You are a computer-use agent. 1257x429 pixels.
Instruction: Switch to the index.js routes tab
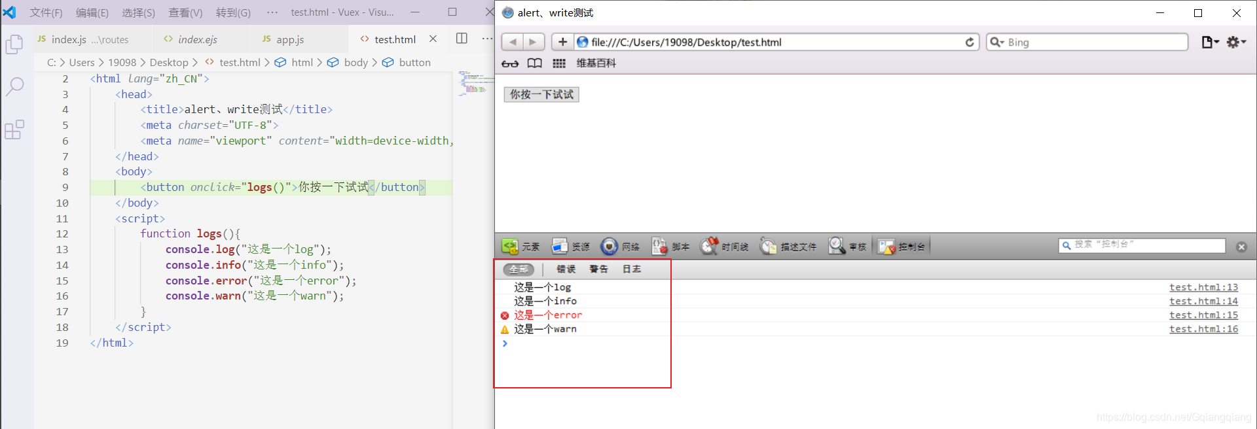93,39
